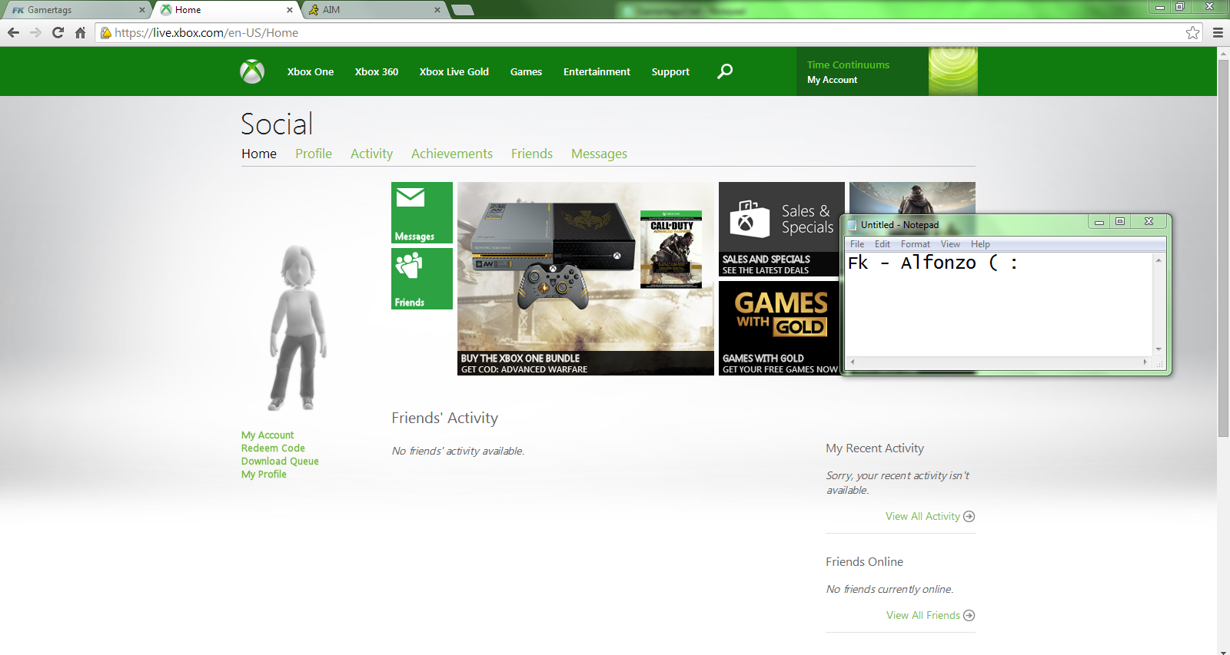Open the My Profile link
This screenshot has height=655, width=1230.
click(264, 474)
